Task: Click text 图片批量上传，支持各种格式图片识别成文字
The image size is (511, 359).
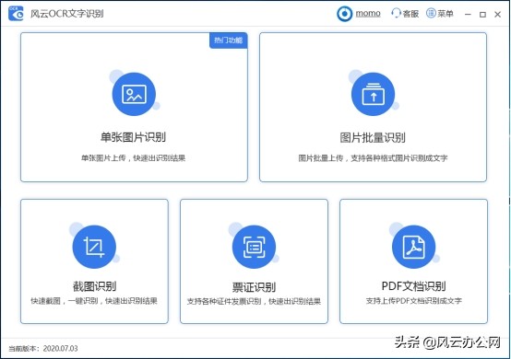Action: 373,158
